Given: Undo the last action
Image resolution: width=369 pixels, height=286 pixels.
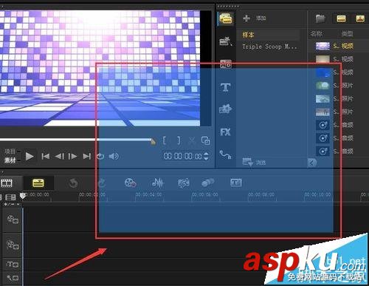Looking at the screenshot, I should click(x=73, y=183).
